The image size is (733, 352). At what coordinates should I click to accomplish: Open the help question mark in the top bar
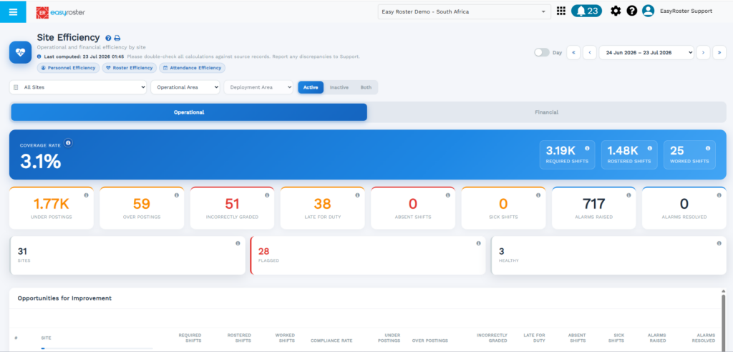click(632, 11)
